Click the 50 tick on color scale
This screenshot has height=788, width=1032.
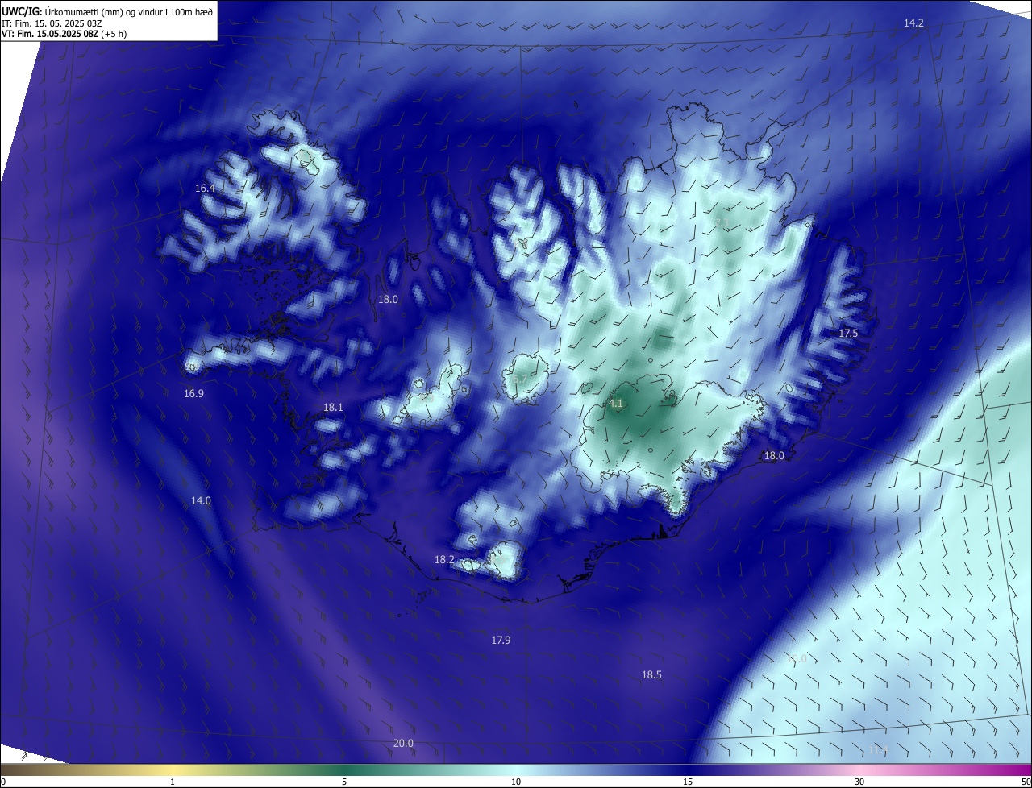[1026, 782]
